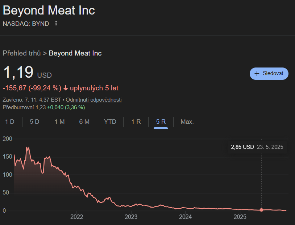The width and height of the screenshot is (295, 225).
Task: Switch chart to YTD range
Action: click(x=110, y=122)
